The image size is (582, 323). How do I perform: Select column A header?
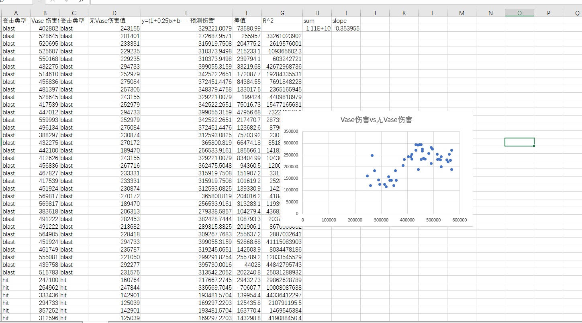[16, 13]
